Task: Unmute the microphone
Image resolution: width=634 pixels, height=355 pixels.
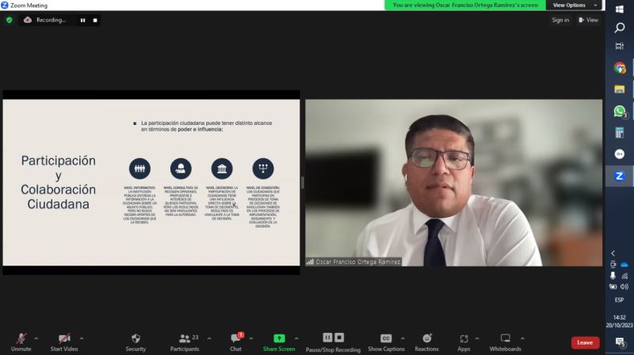Action: coord(21,340)
